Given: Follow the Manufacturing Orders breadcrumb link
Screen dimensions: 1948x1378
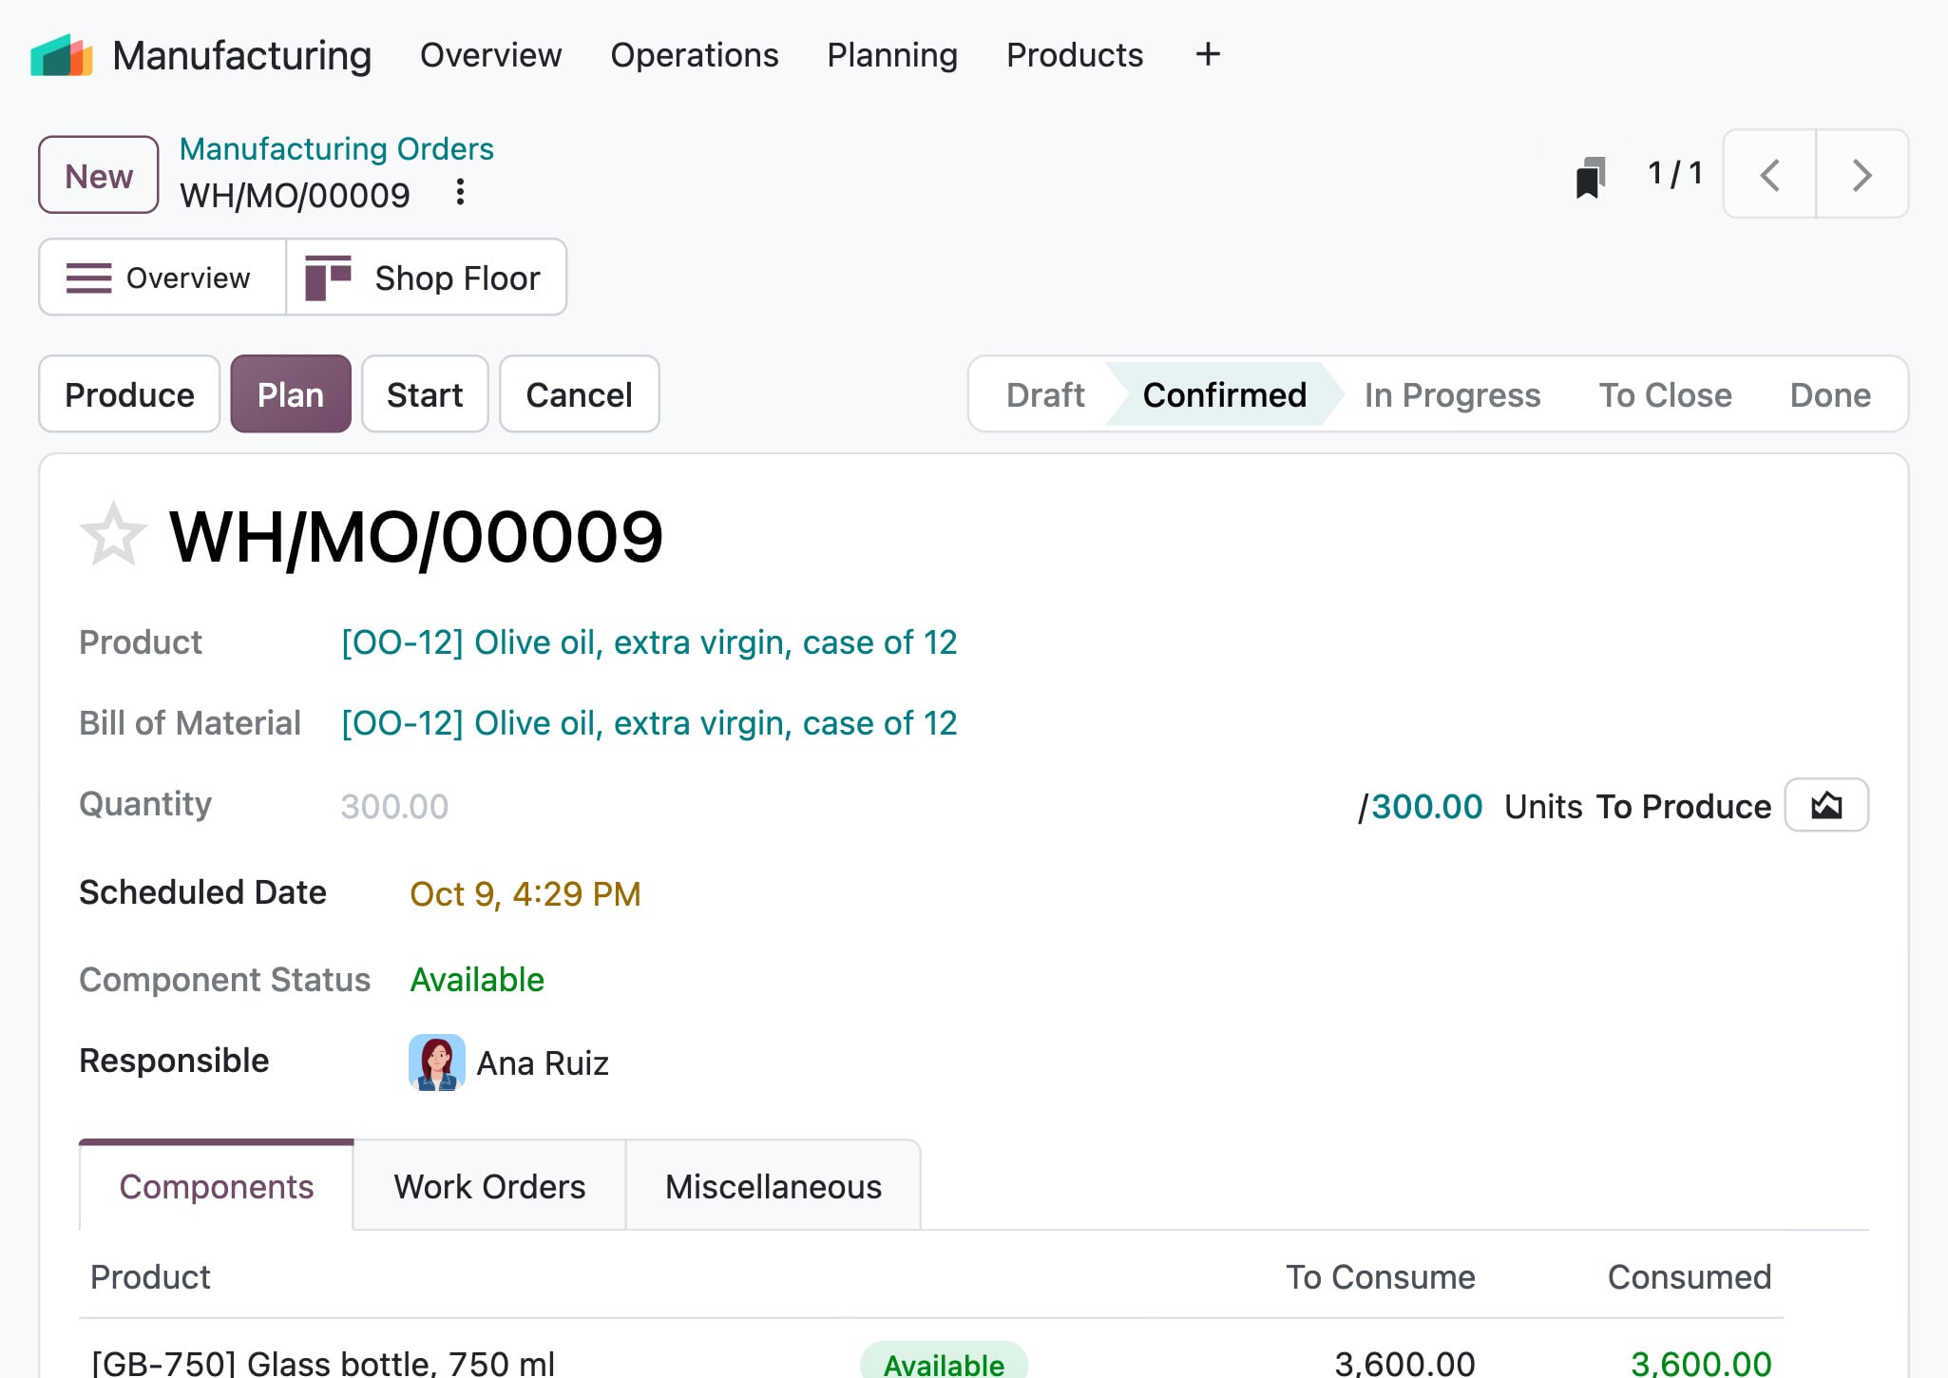Looking at the screenshot, I should 336,149.
